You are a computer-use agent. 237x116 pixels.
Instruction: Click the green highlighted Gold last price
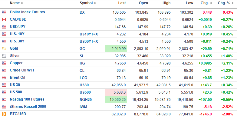pyautogui.click(x=116, y=48)
